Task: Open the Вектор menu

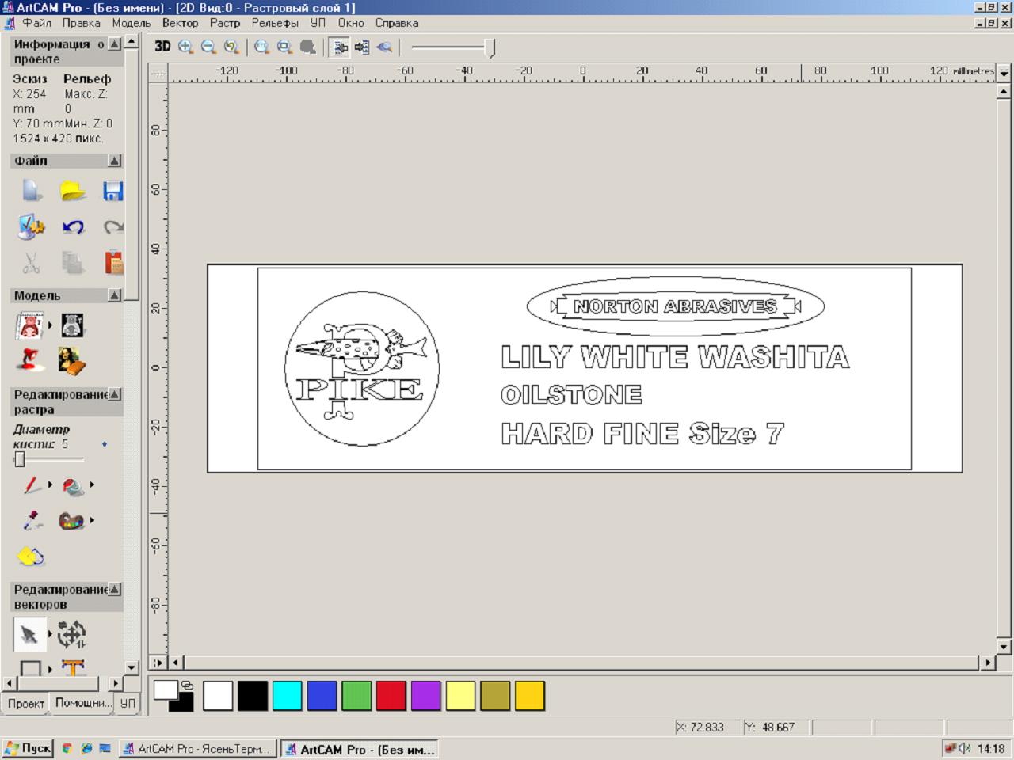Action: pyautogui.click(x=180, y=23)
